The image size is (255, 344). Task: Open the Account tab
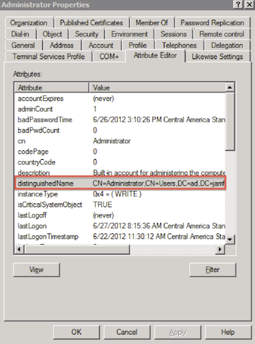pyautogui.click(x=101, y=46)
